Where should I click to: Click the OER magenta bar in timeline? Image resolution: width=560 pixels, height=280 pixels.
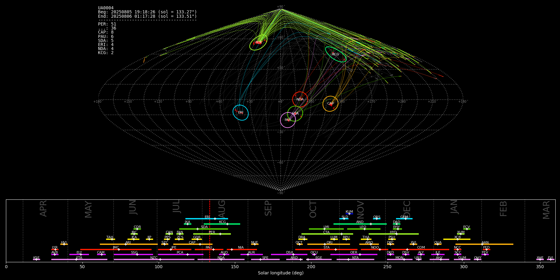[x=354, y=254]
